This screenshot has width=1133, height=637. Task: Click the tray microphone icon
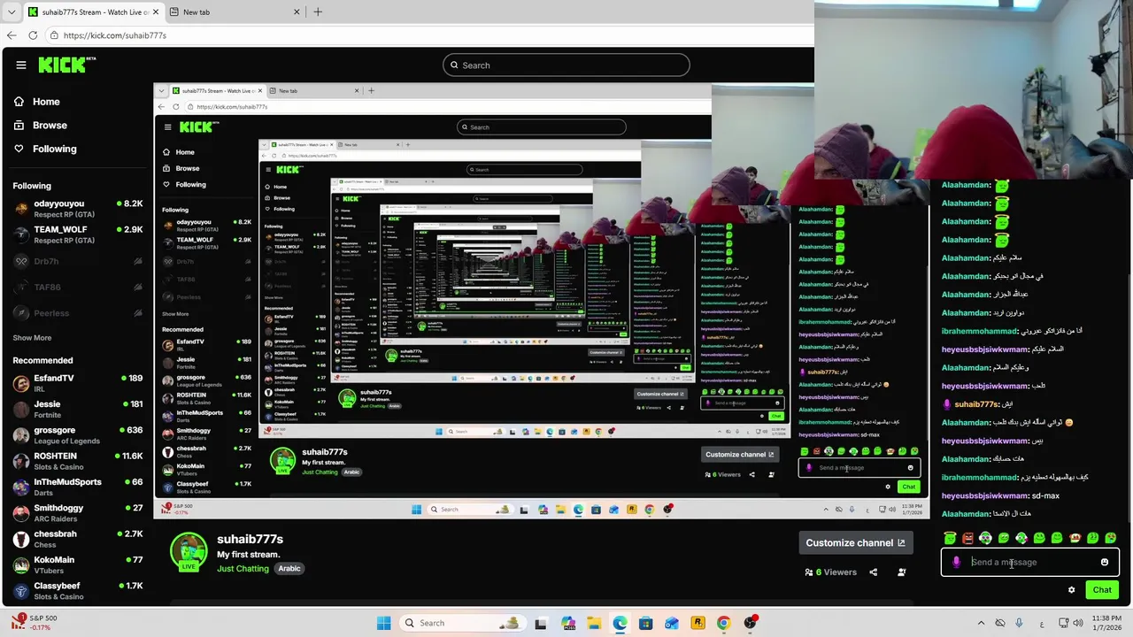coord(1019,623)
